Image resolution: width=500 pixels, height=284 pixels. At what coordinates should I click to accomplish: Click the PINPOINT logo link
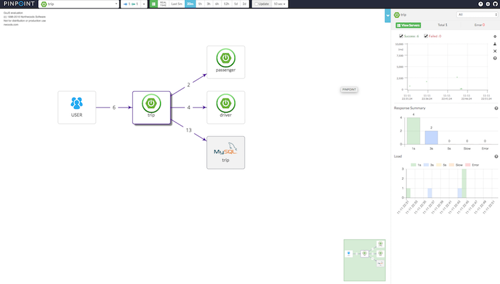click(18, 4)
